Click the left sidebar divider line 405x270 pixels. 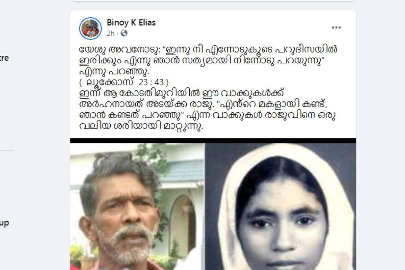pyautogui.click(x=6, y=151)
